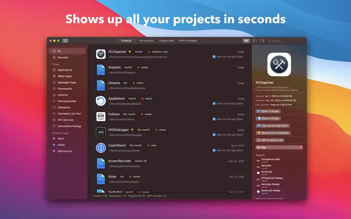Click the Snippets project file icon
This screenshot has height=219, width=351.
[x=101, y=70]
